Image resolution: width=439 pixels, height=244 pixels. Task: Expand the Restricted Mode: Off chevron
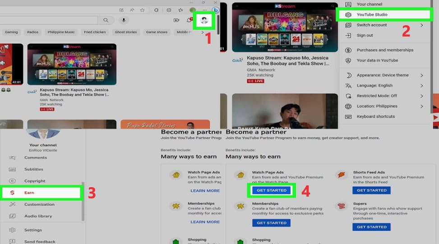pos(422,96)
